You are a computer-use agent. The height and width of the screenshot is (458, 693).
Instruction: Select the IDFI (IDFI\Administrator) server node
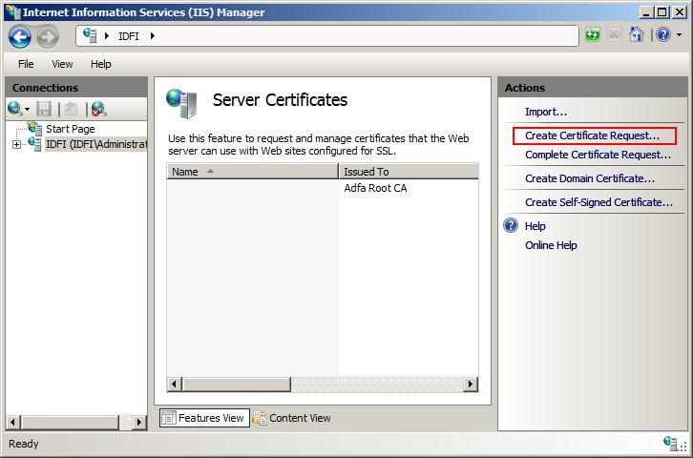(x=95, y=144)
